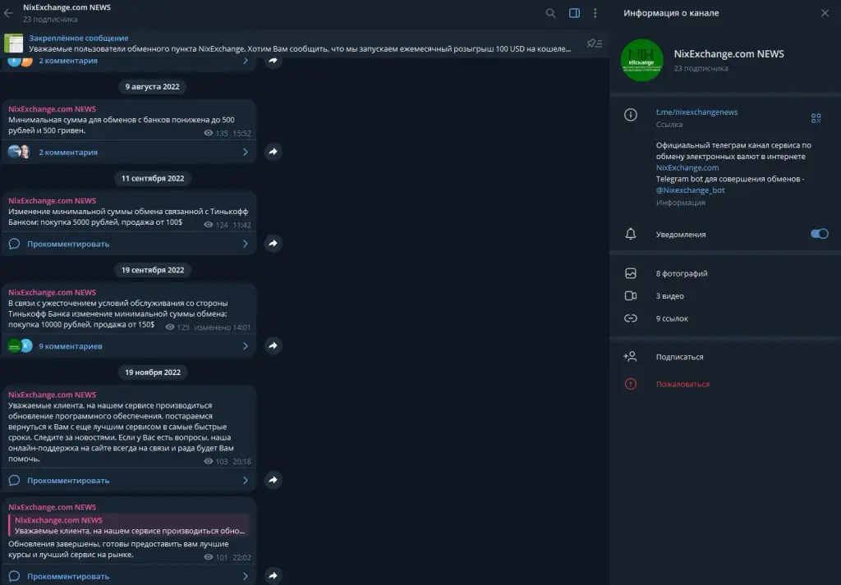Forward the topmost partially visible message
This screenshot has width=841, height=585.
(273, 61)
